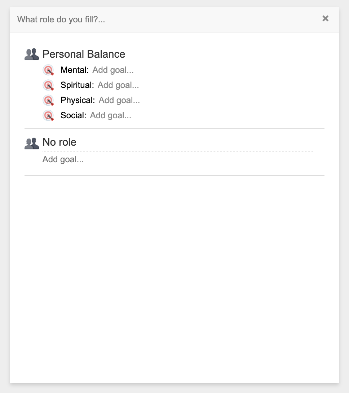Image resolution: width=349 pixels, height=393 pixels.
Task: Add a goal for Social
Action: coord(110,115)
